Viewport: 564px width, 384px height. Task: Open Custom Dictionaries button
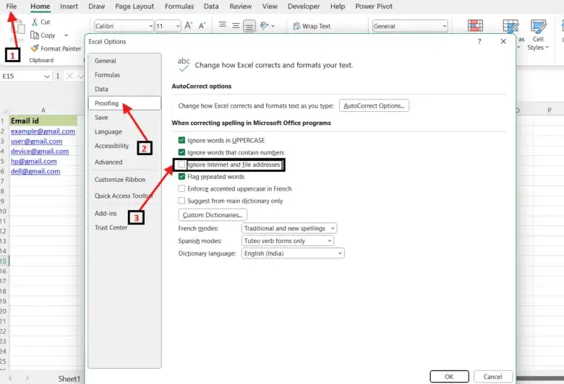pos(213,215)
